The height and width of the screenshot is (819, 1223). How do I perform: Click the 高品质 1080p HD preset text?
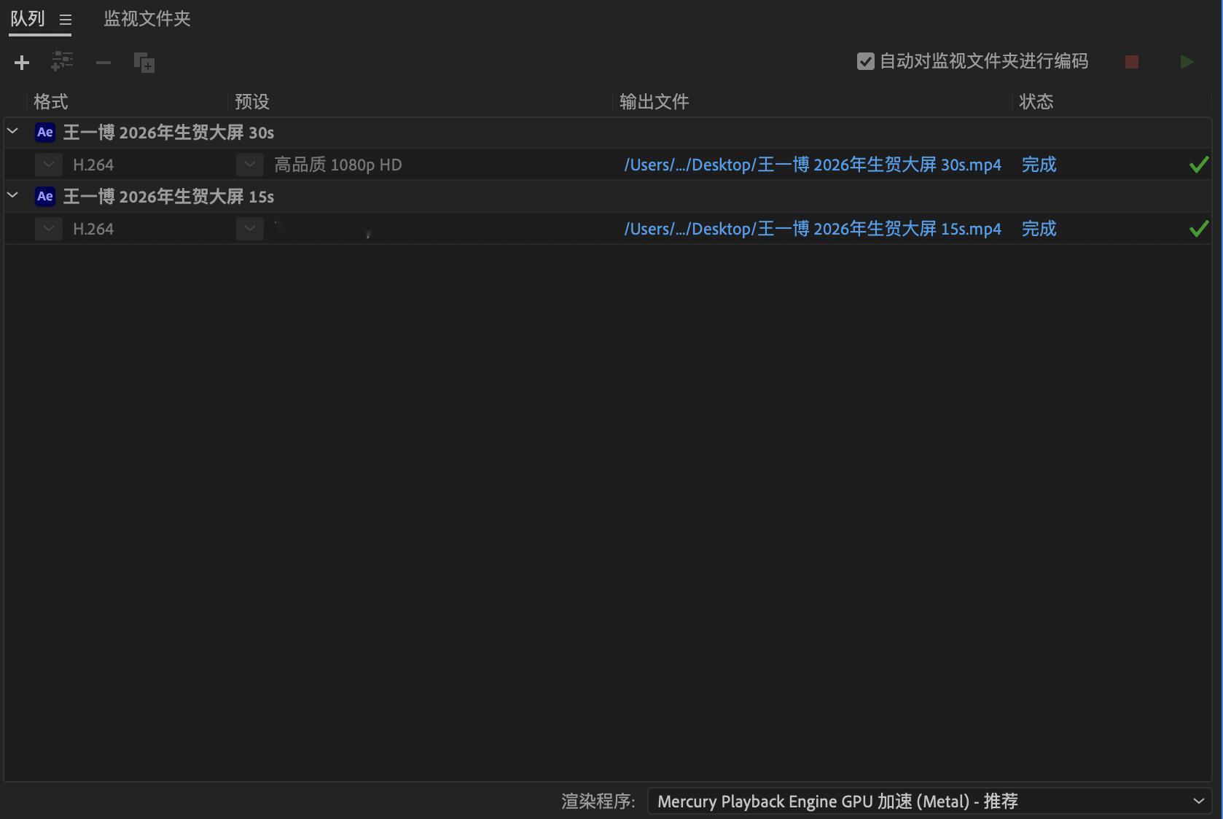coord(338,165)
